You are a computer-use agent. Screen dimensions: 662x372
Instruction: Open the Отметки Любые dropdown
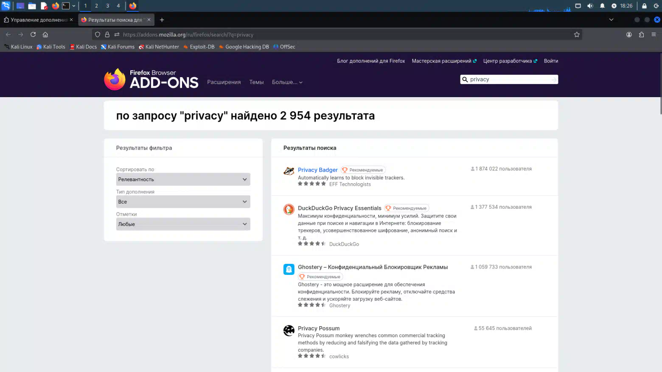pos(183,224)
